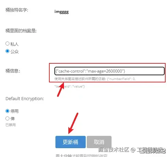Click the bucket name text imgggg
Screen dimensions: 167x157
point(62,12)
